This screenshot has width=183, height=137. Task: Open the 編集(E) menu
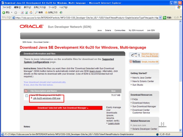point(17,7)
